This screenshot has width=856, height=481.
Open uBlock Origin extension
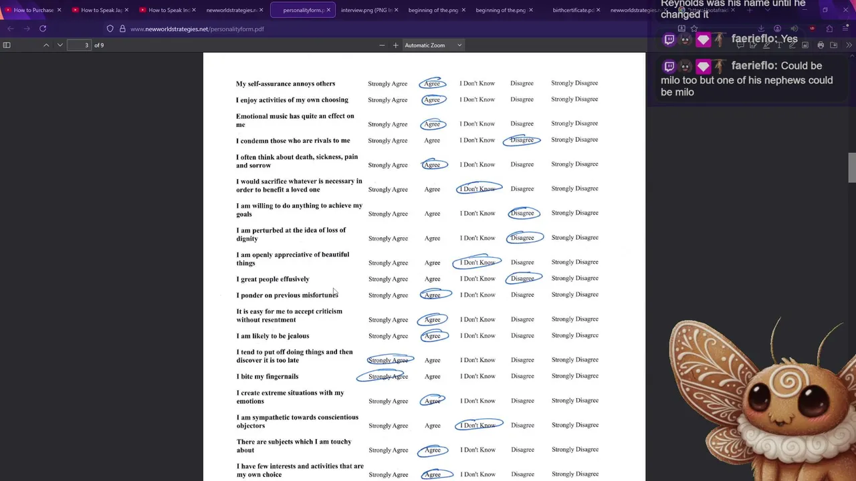tap(812, 29)
